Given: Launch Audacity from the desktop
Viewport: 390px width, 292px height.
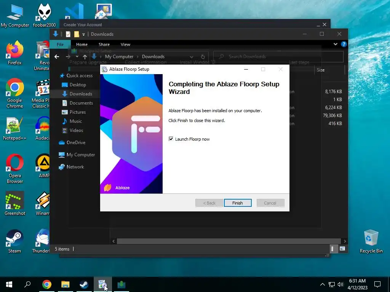Looking at the screenshot, I should (x=43, y=129).
